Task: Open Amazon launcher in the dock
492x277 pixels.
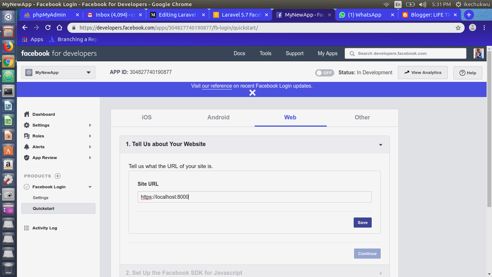Action: pyautogui.click(x=8, y=165)
